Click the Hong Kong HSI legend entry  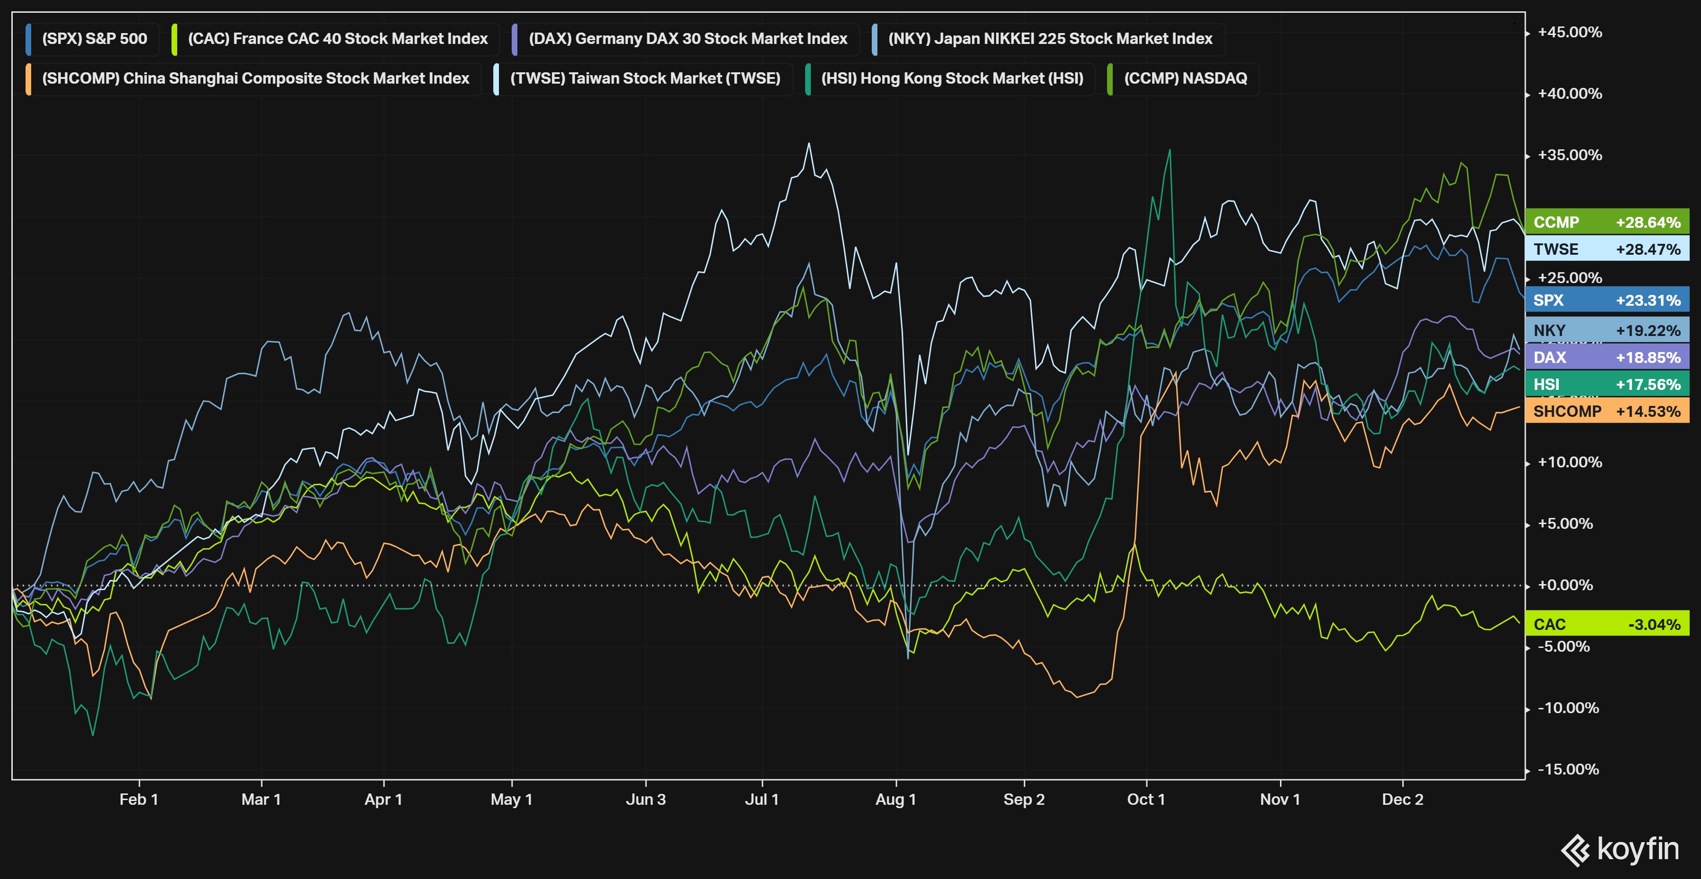[x=952, y=78]
